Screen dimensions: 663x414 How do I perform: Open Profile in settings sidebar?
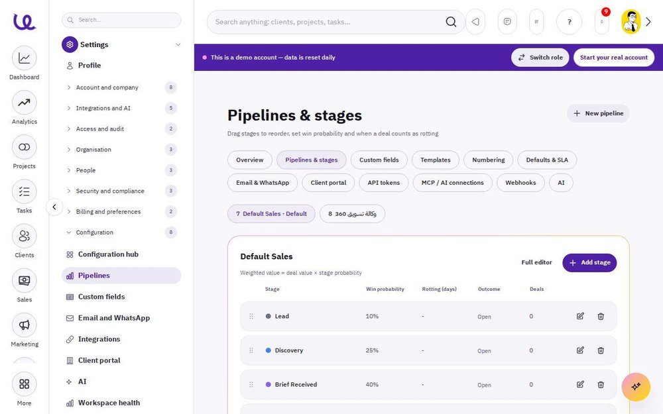tap(122, 66)
